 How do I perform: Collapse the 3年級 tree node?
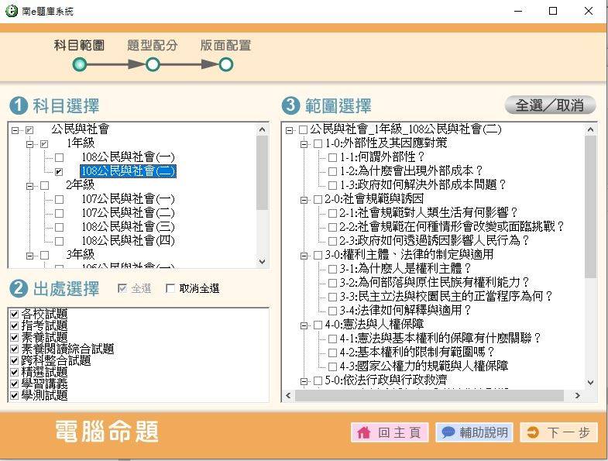coord(30,256)
